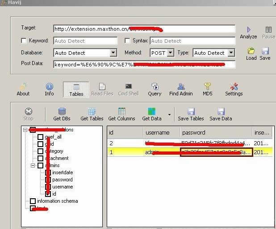Enable the Syntax checkbox
Viewport: 276px width, 229px height.
click(x=127, y=41)
